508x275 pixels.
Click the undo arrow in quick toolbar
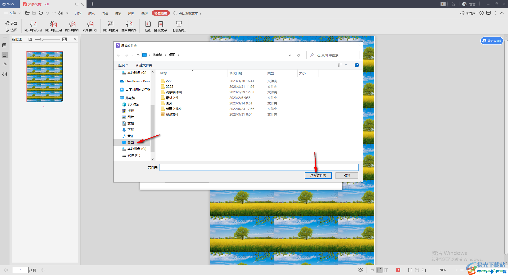coord(47,13)
